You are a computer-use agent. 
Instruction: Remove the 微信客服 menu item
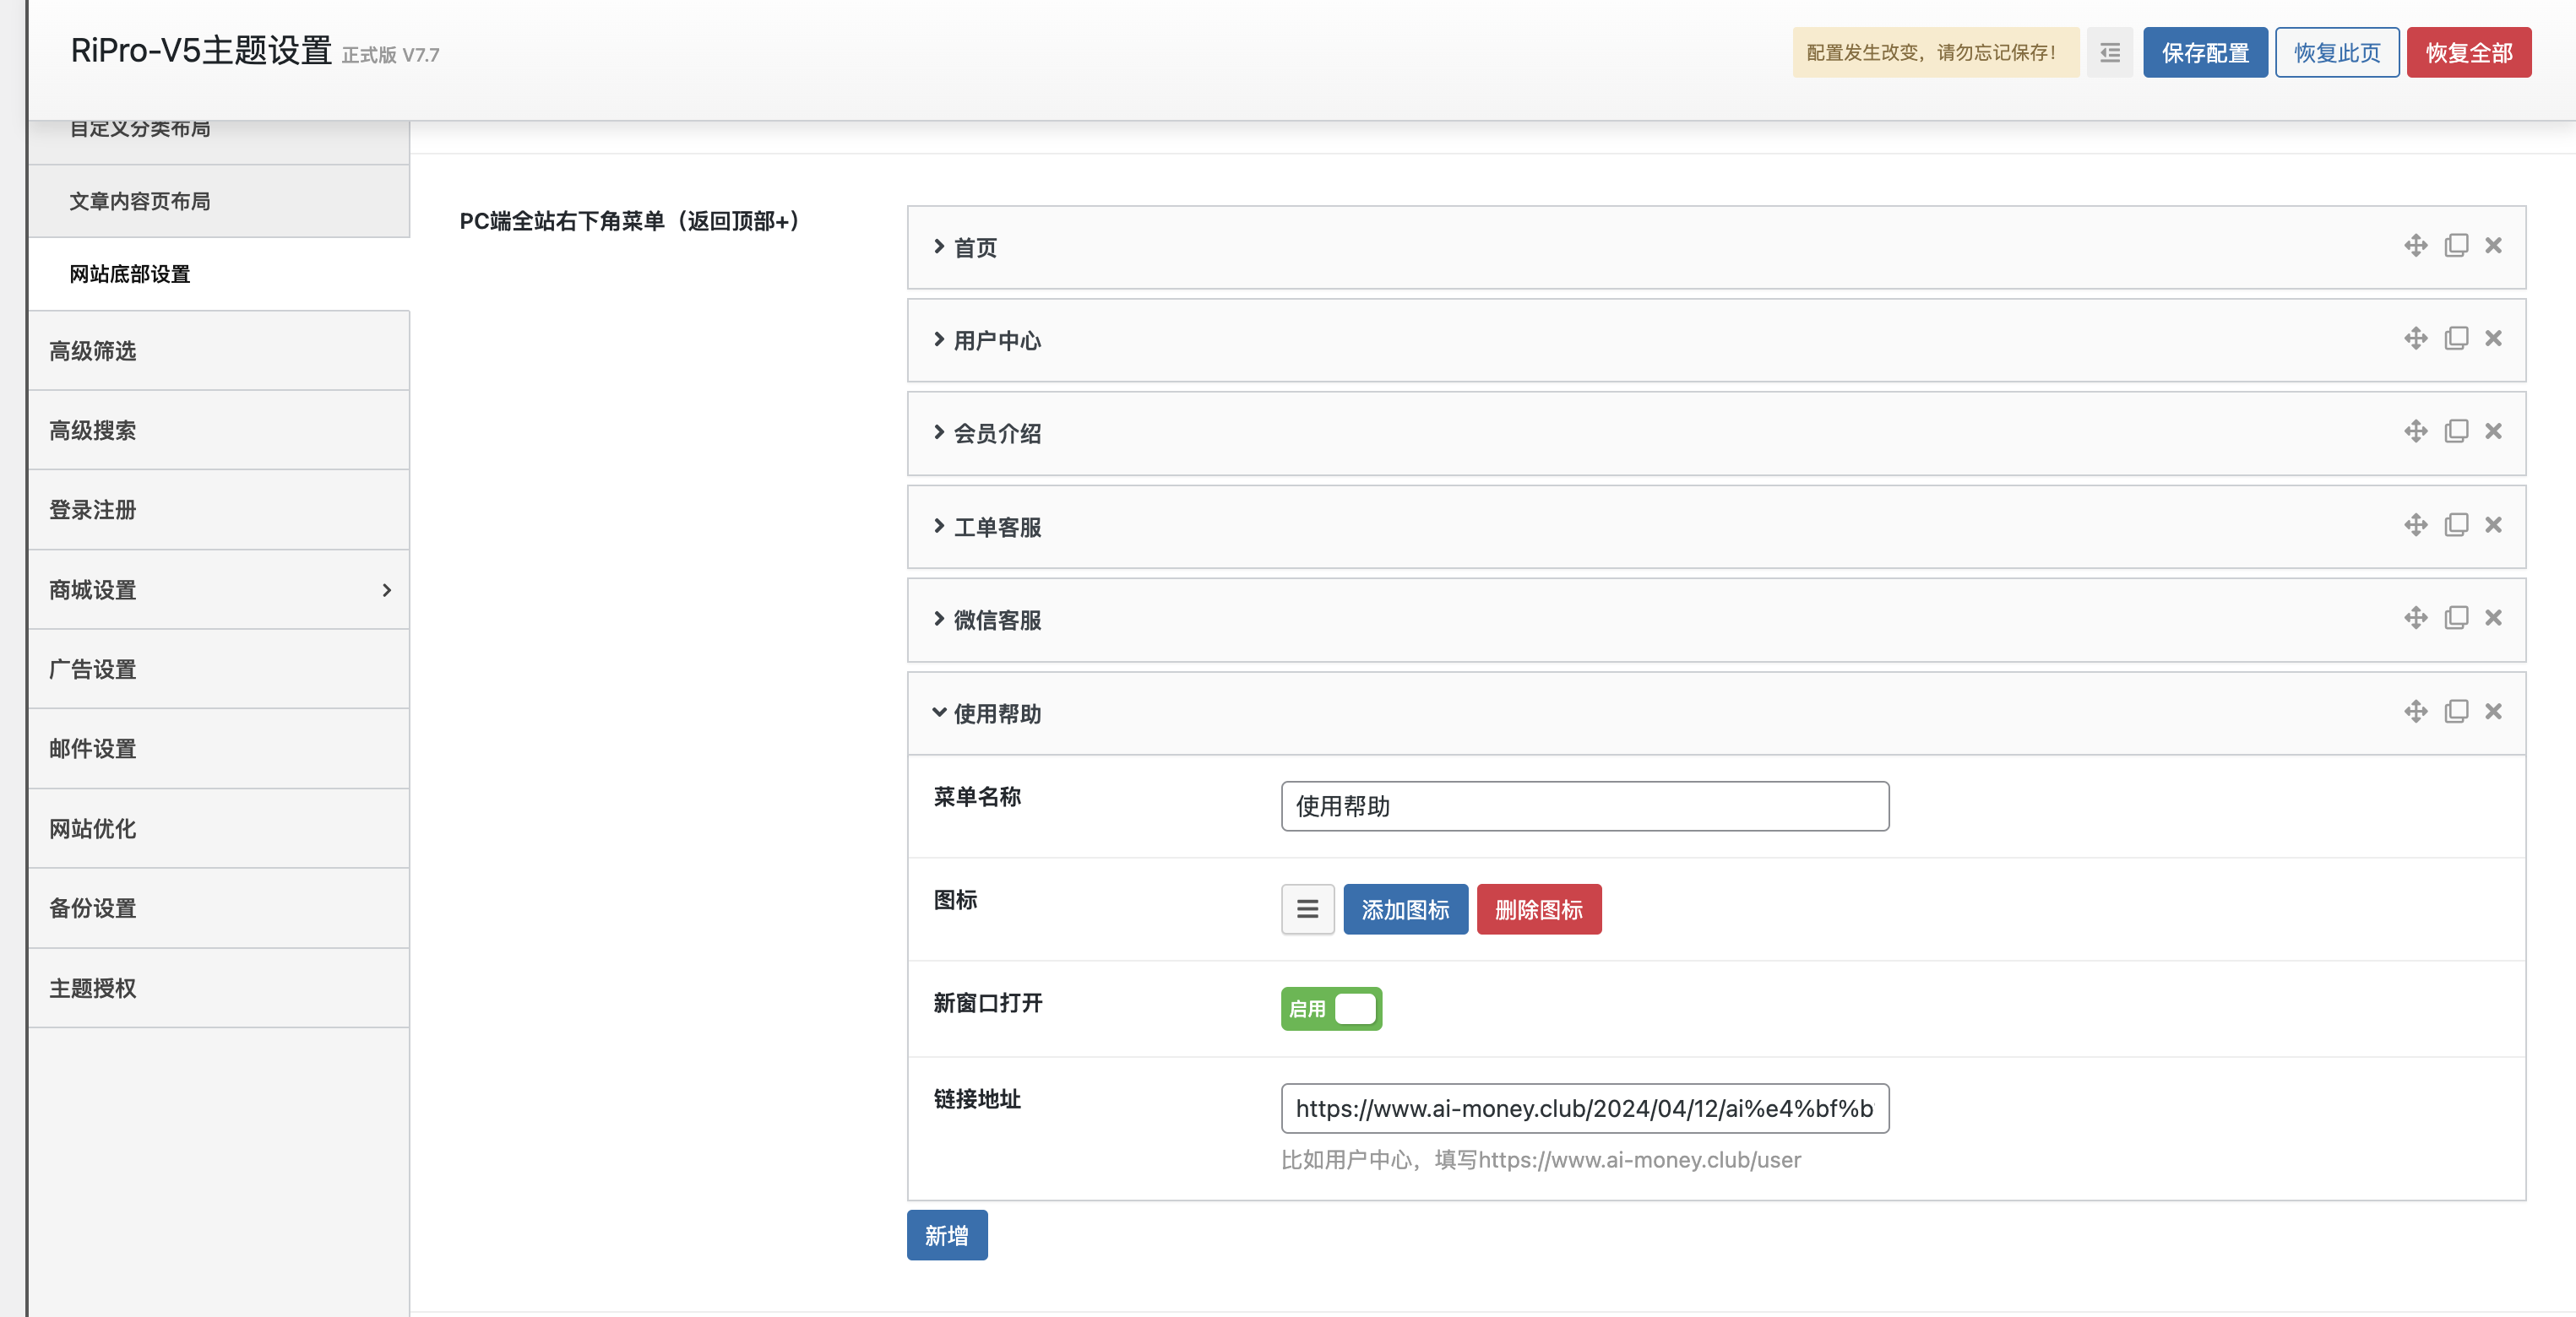click(2493, 619)
